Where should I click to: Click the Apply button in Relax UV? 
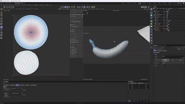pos(6,95)
